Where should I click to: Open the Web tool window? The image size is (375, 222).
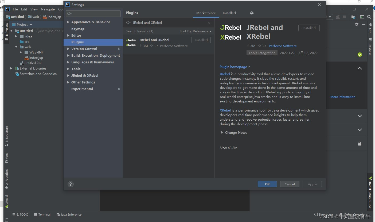(x=7, y=158)
